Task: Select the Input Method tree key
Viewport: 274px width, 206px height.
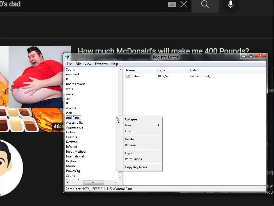Action: (x=76, y=152)
